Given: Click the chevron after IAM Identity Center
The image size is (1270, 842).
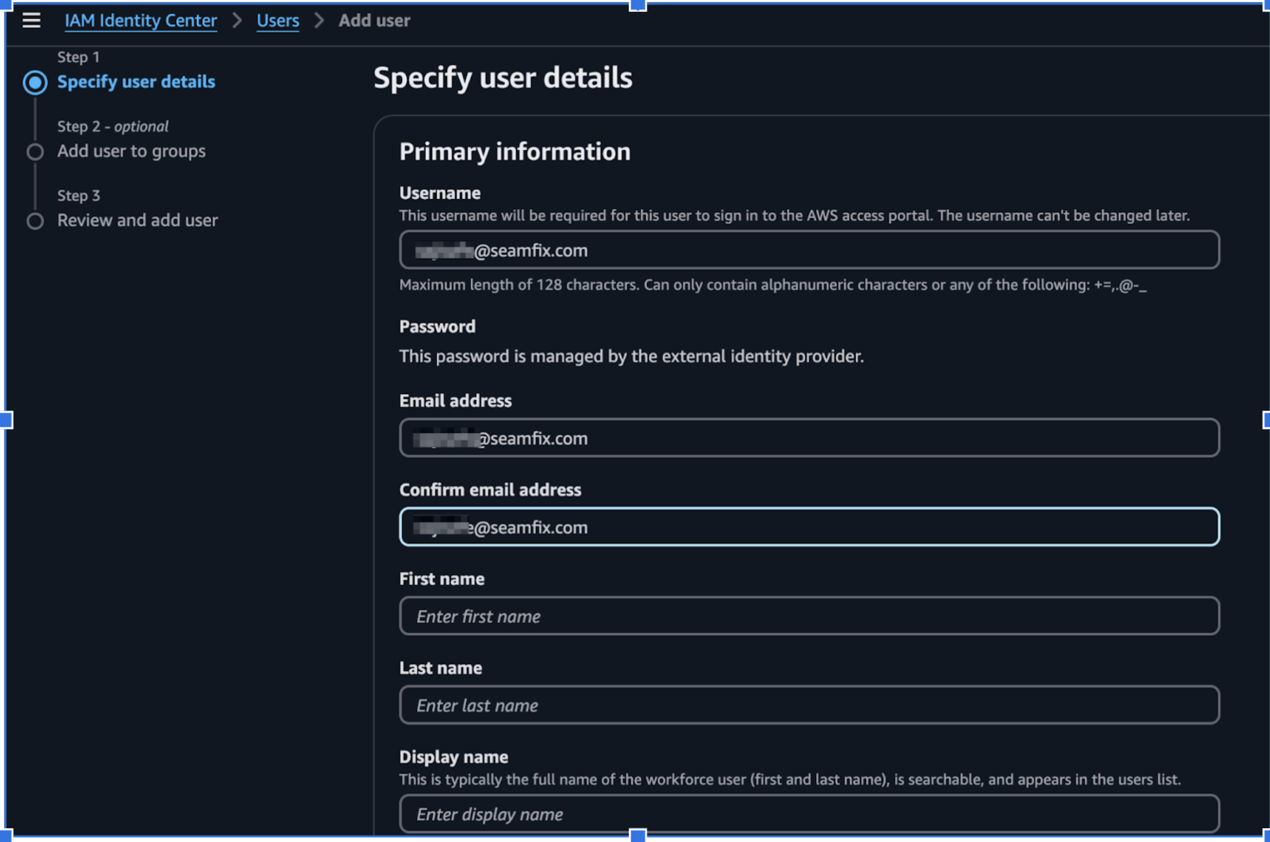Looking at the screenshot, I should point(236,20).
